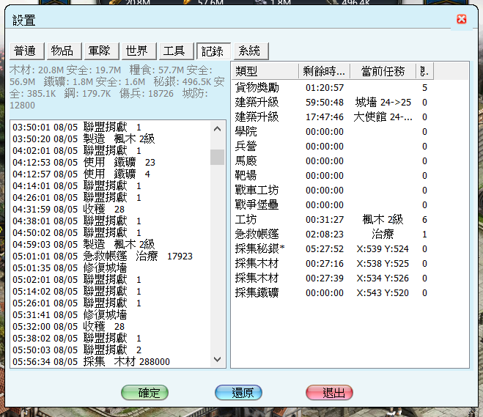Click the 當前任務 column header
Image resolution: width=483 pixels, height=417 pixels.
pos(383,71)
